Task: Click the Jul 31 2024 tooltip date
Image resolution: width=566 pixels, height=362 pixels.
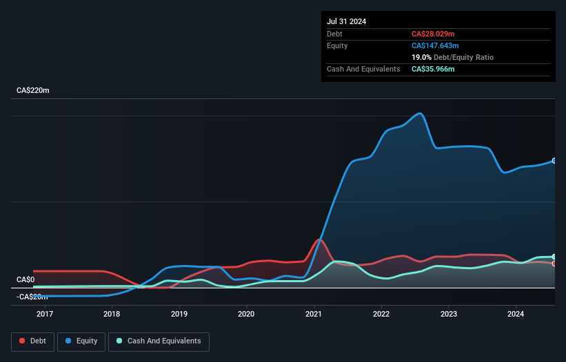Action: [x=347, y=21]
